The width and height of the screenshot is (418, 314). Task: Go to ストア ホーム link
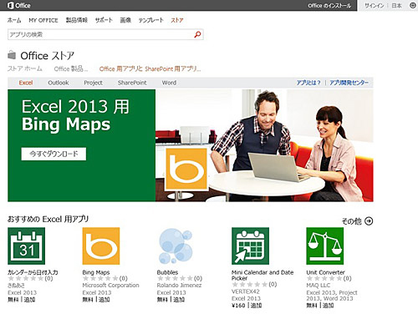click(25, 68)
